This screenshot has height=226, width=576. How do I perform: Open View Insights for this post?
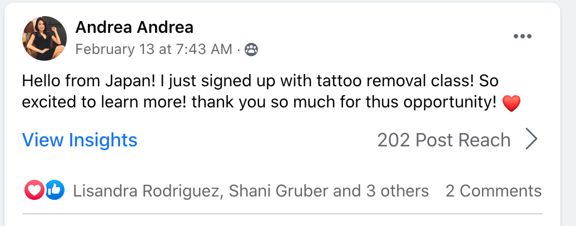pyautogui.click(x=80, y=140)
